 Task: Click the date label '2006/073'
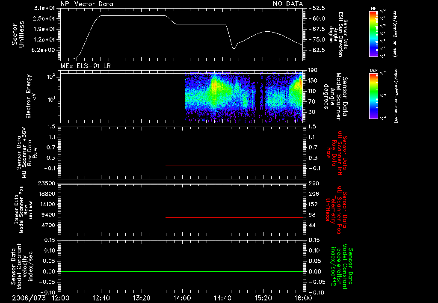[x=29, y=298]
